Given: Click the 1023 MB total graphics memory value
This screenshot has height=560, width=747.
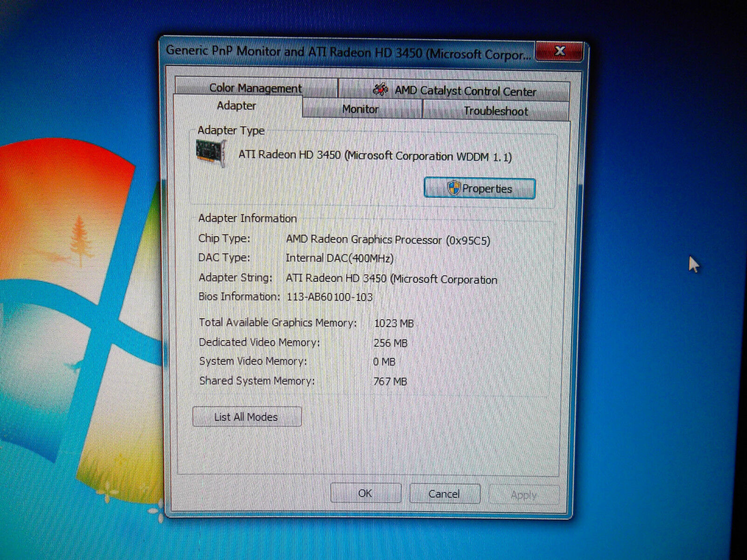Looking at the screenshot, I should pyautogui.click(x=394, y=323).
